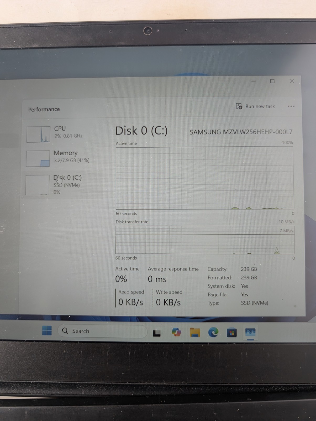Click the Active time 0% value
The height and width of the screenshot is (421, 316).
[x=121, y=279]
